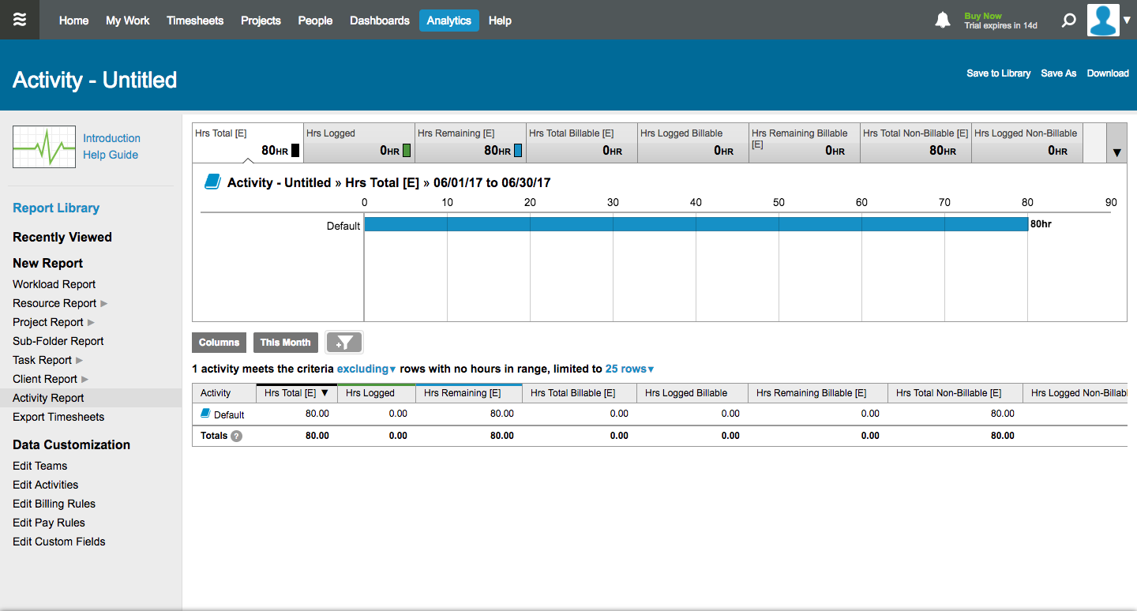This screenshot has height=611, width=1137.
Task: Switch to the Timesheets section
Action: 195,21
